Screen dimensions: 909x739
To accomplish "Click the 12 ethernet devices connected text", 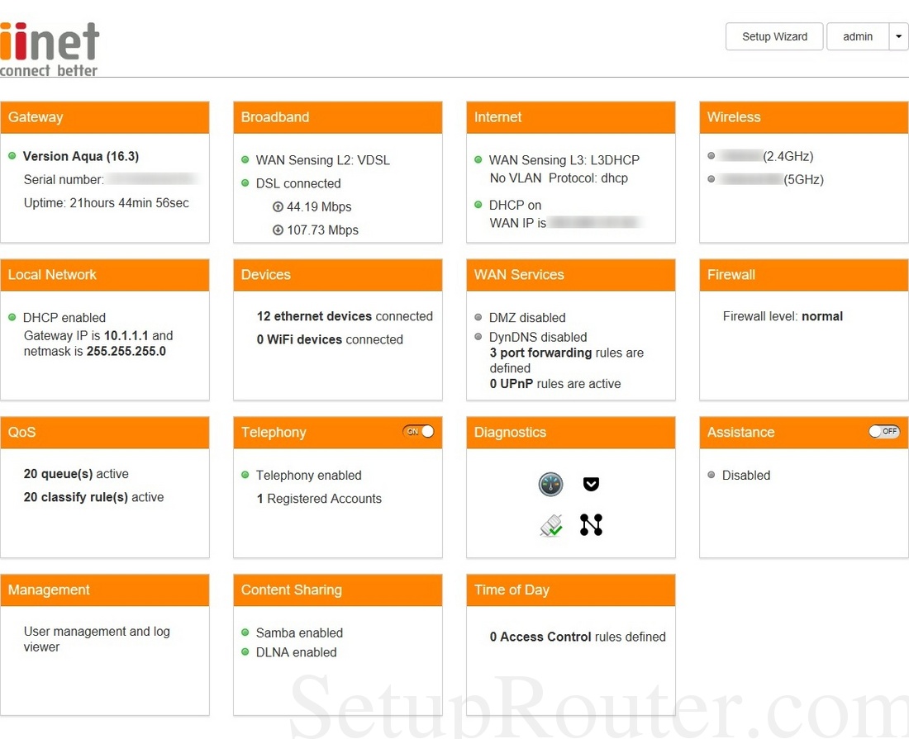I will [345, 316].
